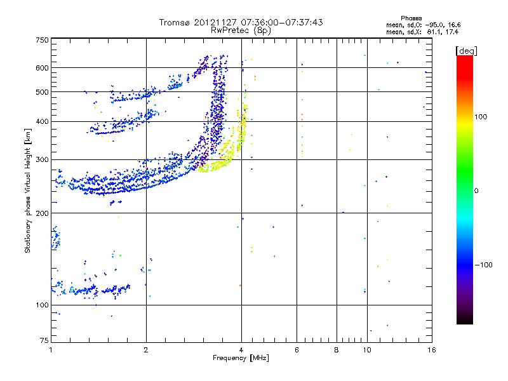
Task: Click the subtitle 'RwPretec (8p)'
Action: tap(241, 30)
